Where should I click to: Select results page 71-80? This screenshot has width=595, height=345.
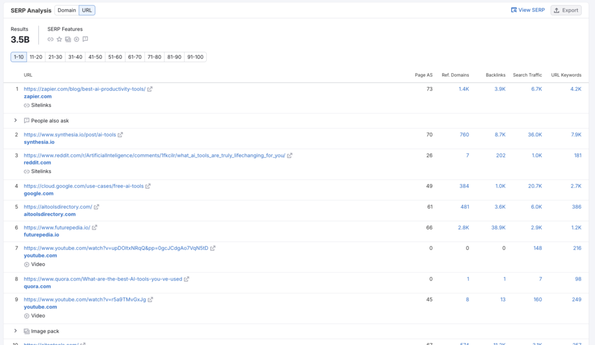coord(155,57)
